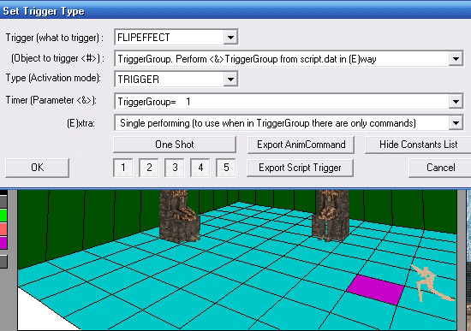
Task: Click the OK button
Action: (37, 168)
